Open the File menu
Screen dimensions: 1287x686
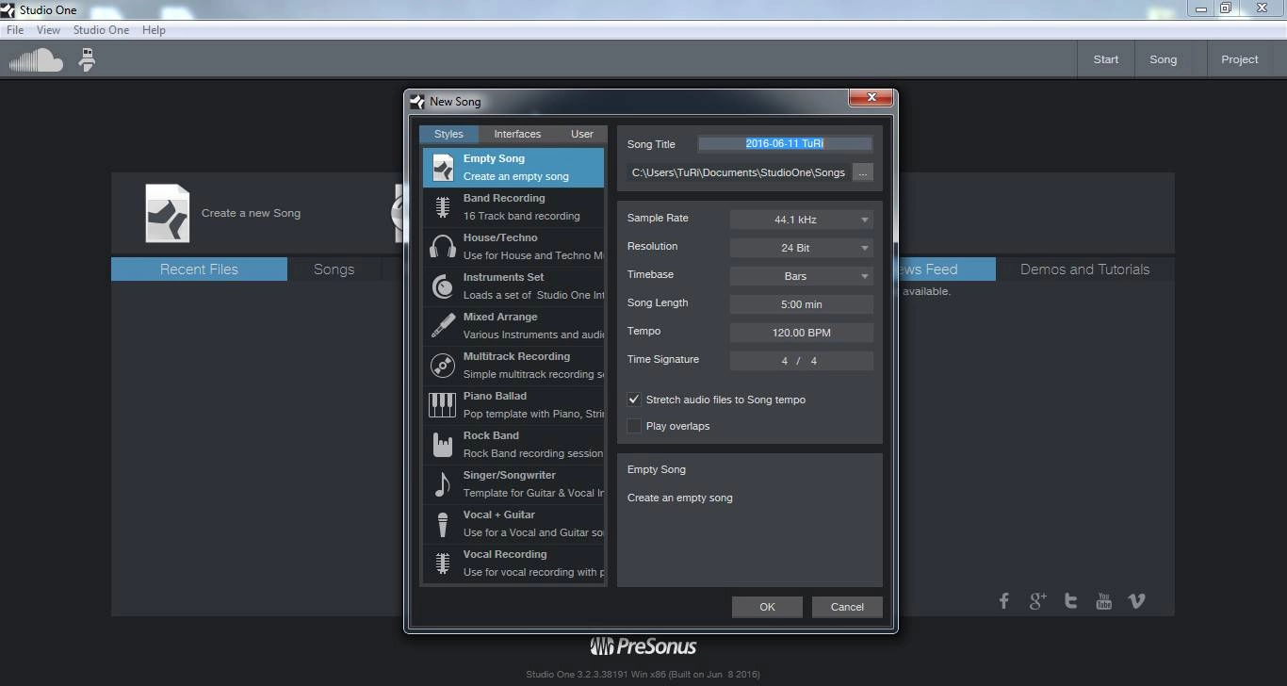point(15,30)
